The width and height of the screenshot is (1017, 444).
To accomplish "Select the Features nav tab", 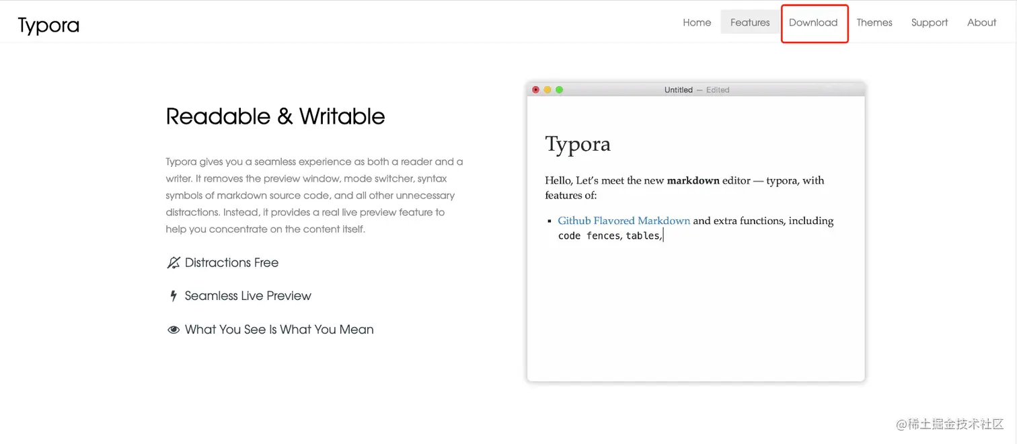I will coord(750,22).
